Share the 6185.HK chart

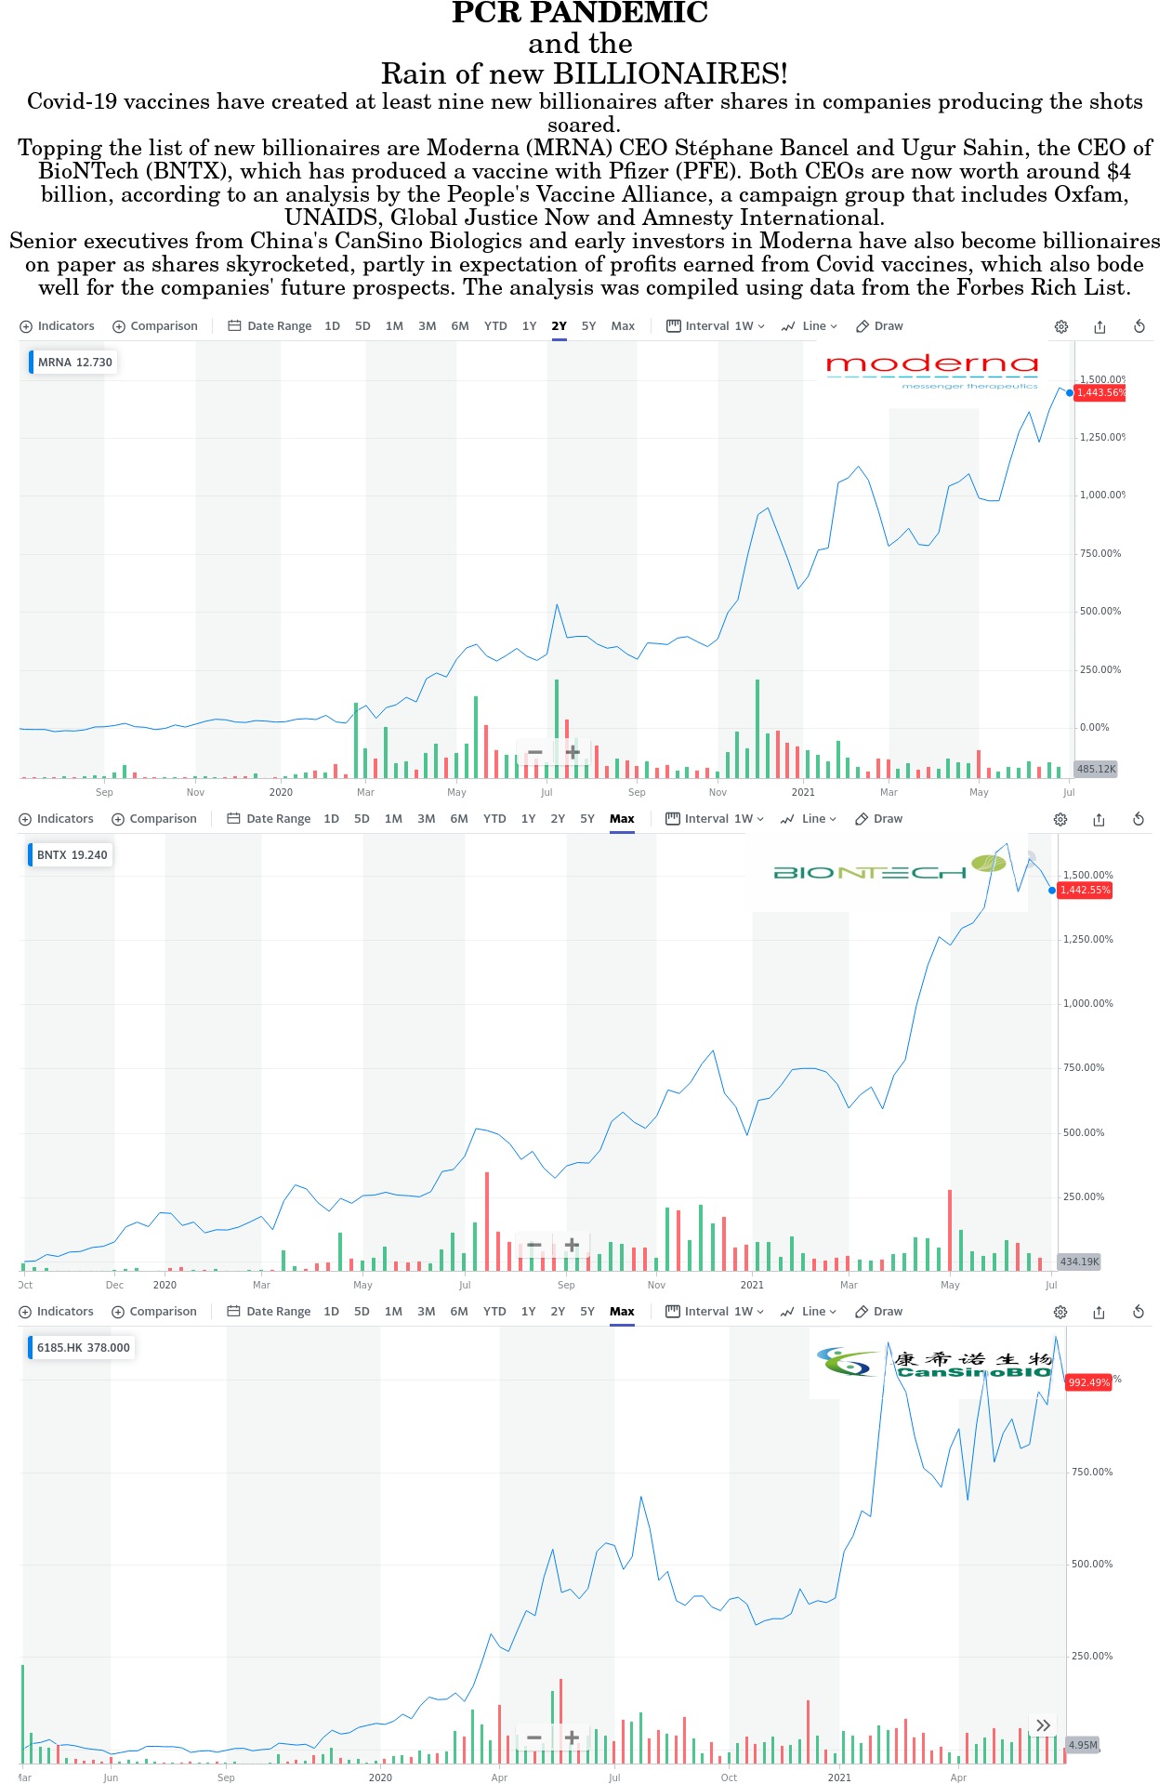pyautogui.click(x=1100, y=1312)
